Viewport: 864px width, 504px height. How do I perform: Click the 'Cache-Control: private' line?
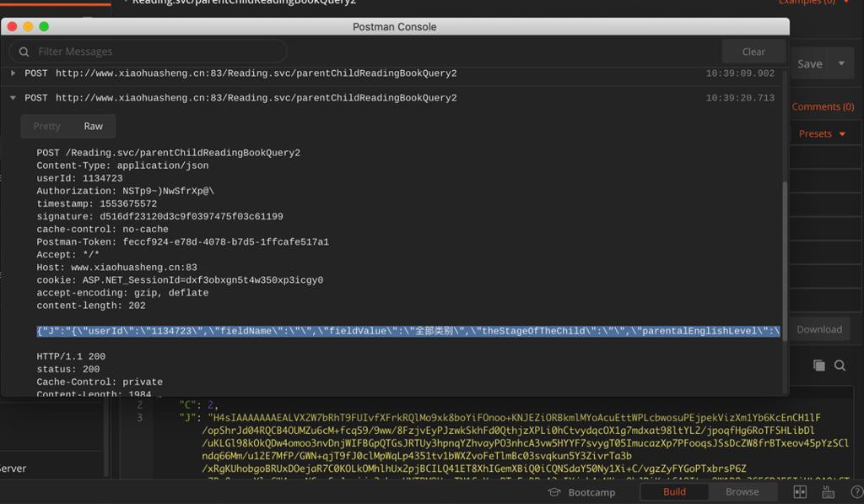coord(100,382)
